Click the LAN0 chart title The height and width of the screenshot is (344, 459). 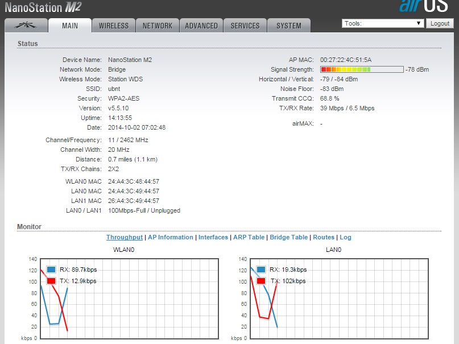click(x=333, y=250)
